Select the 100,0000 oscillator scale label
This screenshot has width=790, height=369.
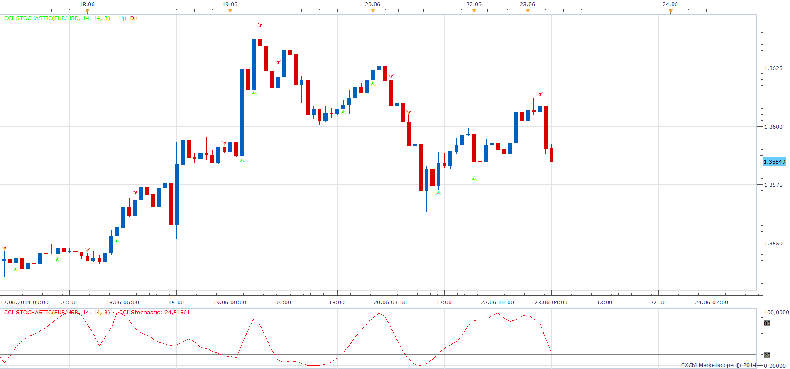coord(776,312)
